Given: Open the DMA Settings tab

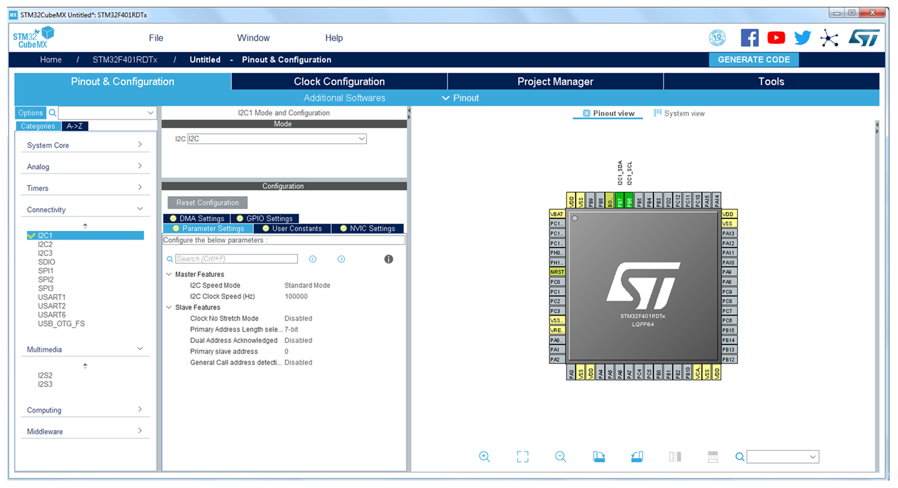Looking at the screenshot, I should point(196,218).
